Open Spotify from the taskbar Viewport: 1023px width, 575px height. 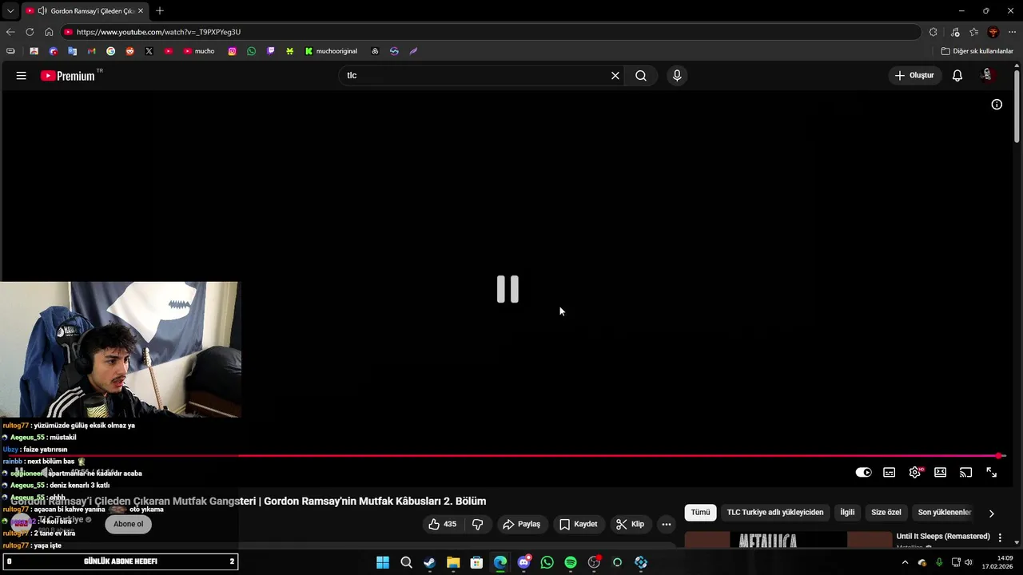tap(571, 562)
